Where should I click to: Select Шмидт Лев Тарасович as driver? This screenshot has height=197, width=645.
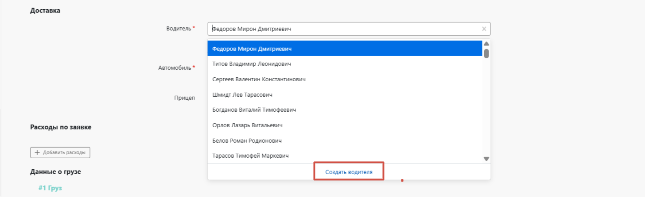point(242,95)
